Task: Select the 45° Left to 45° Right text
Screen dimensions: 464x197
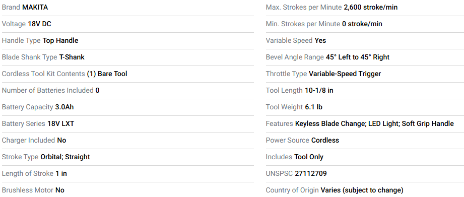Action: pyautogui.click(x=358, y=57)
